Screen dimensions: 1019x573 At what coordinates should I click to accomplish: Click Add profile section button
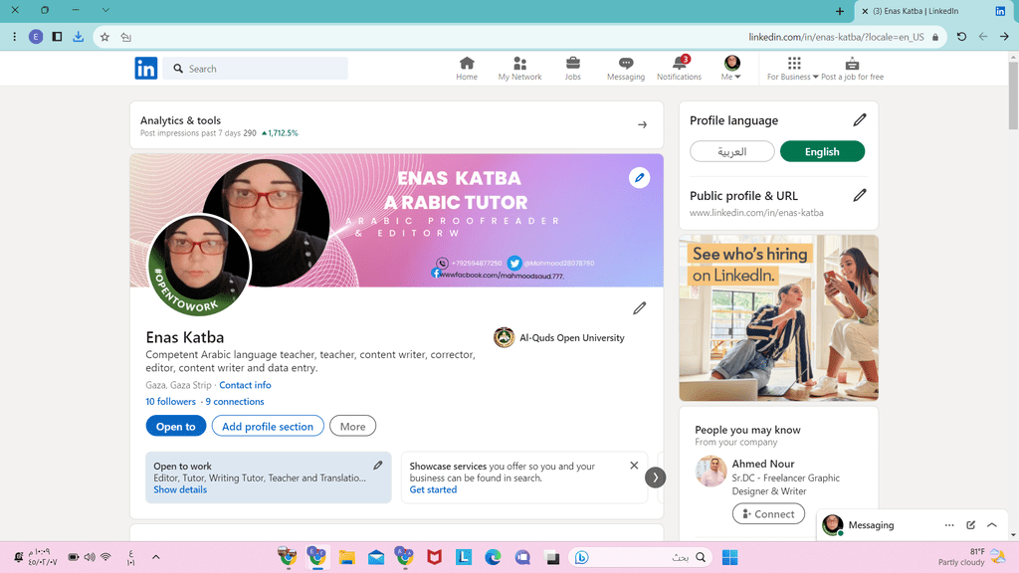click(268, 426)
